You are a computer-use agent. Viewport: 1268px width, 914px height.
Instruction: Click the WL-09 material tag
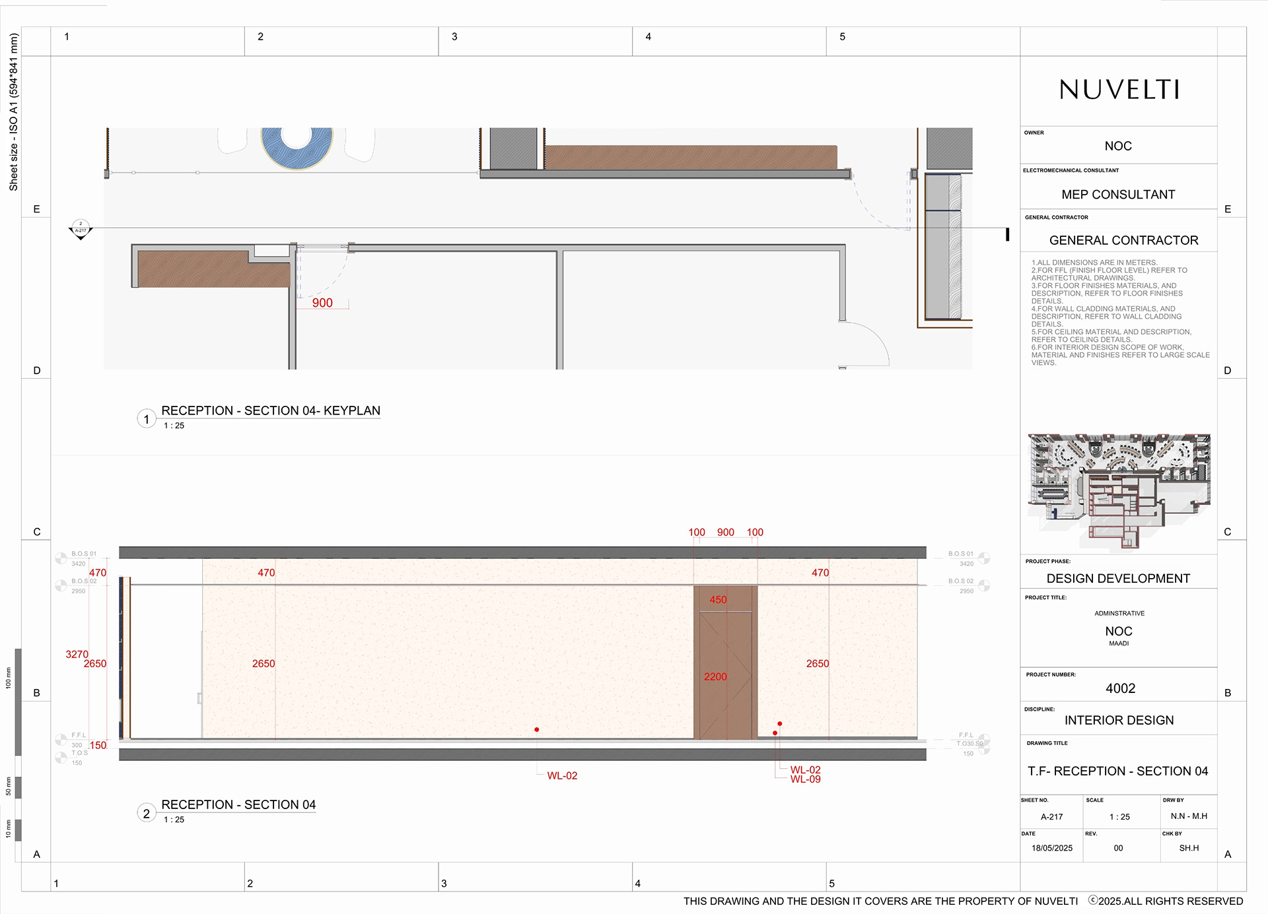coord(806,779)
